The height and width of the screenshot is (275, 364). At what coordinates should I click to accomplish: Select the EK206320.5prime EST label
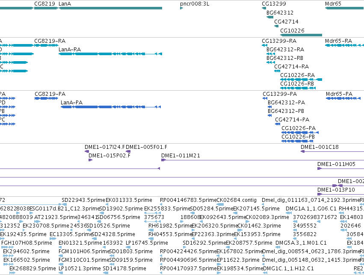pyautogui.click(x=214, y=226)
